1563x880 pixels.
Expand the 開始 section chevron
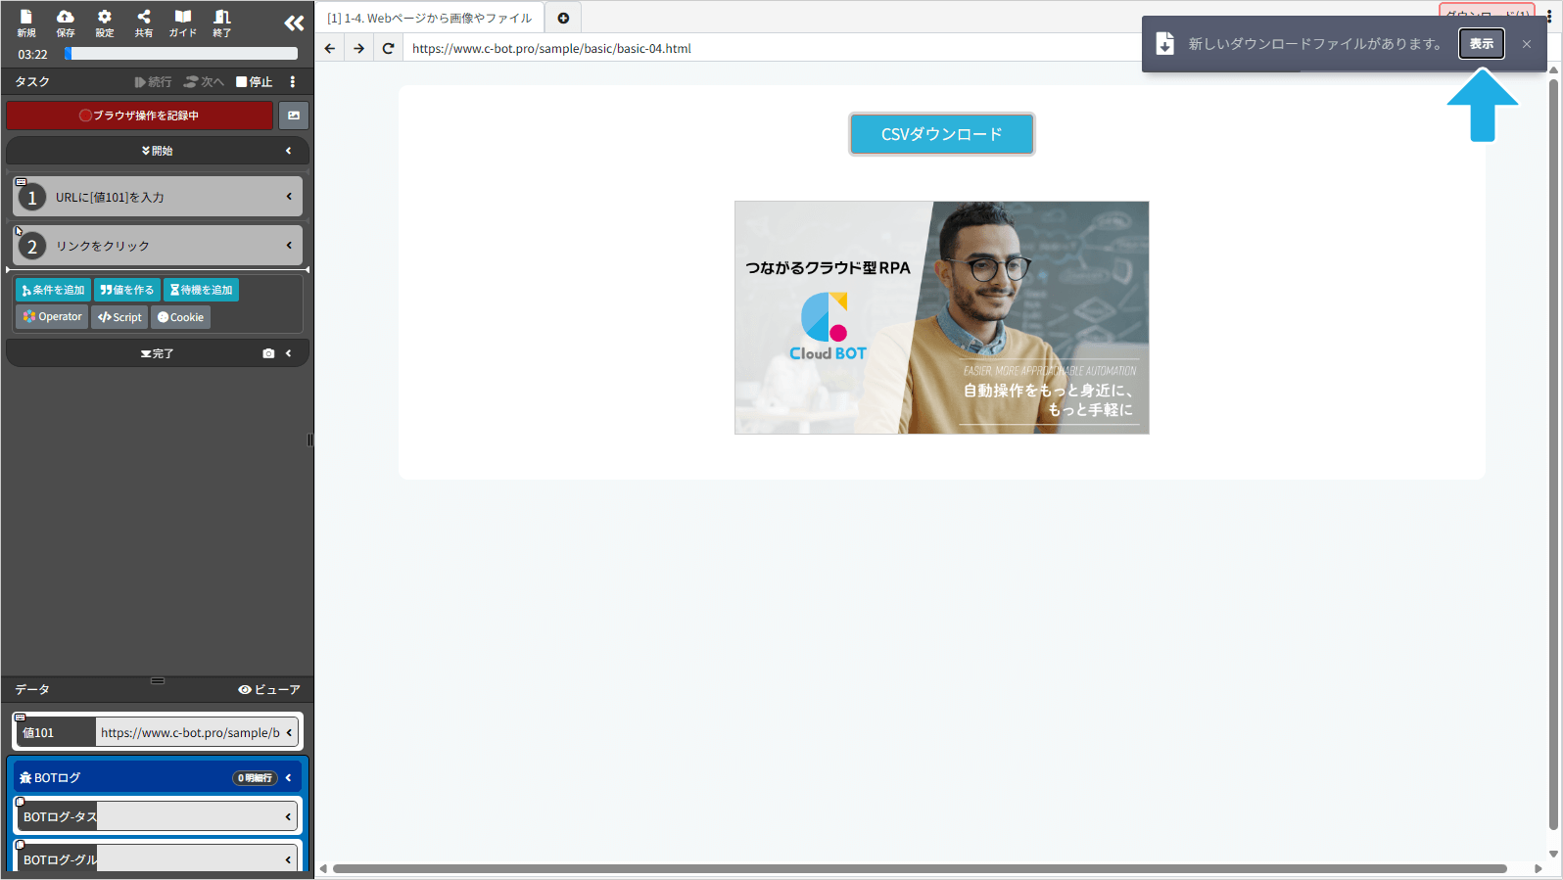coord(288,151)
